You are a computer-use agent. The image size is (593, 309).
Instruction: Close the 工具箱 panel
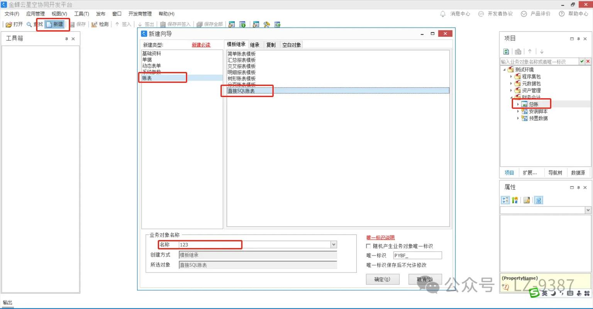coord(73,39)
